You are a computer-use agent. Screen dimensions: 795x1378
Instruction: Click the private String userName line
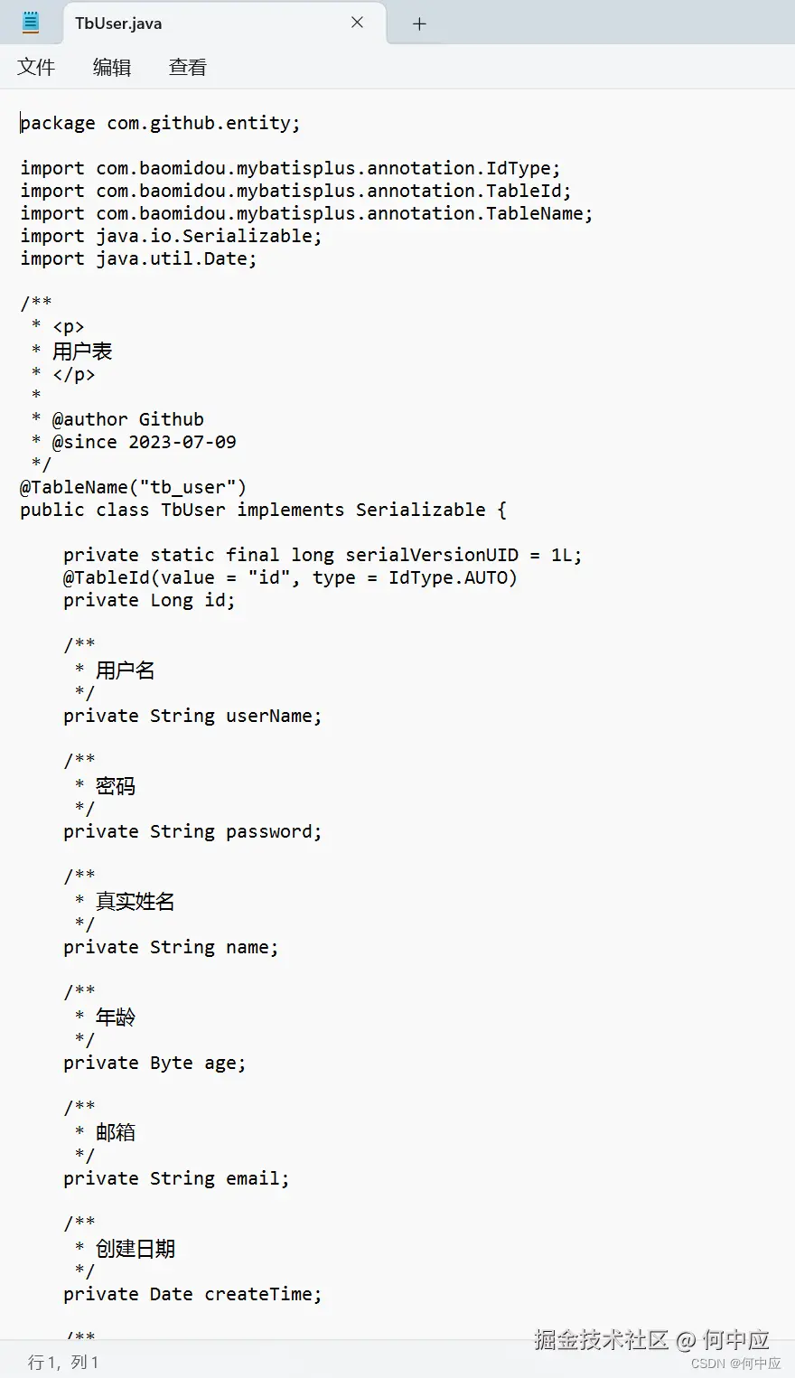192,716
